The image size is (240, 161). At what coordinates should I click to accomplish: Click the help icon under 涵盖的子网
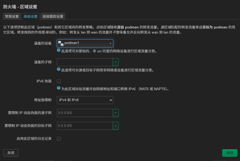(59, 69)
